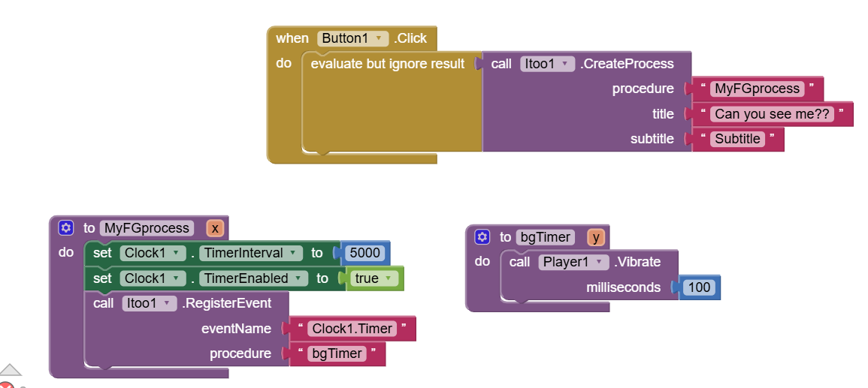Select the orange y parameter block
Image resolution: width=868 pixels, height=388 pixels.
pyautogui.click(x=596, y=237)
